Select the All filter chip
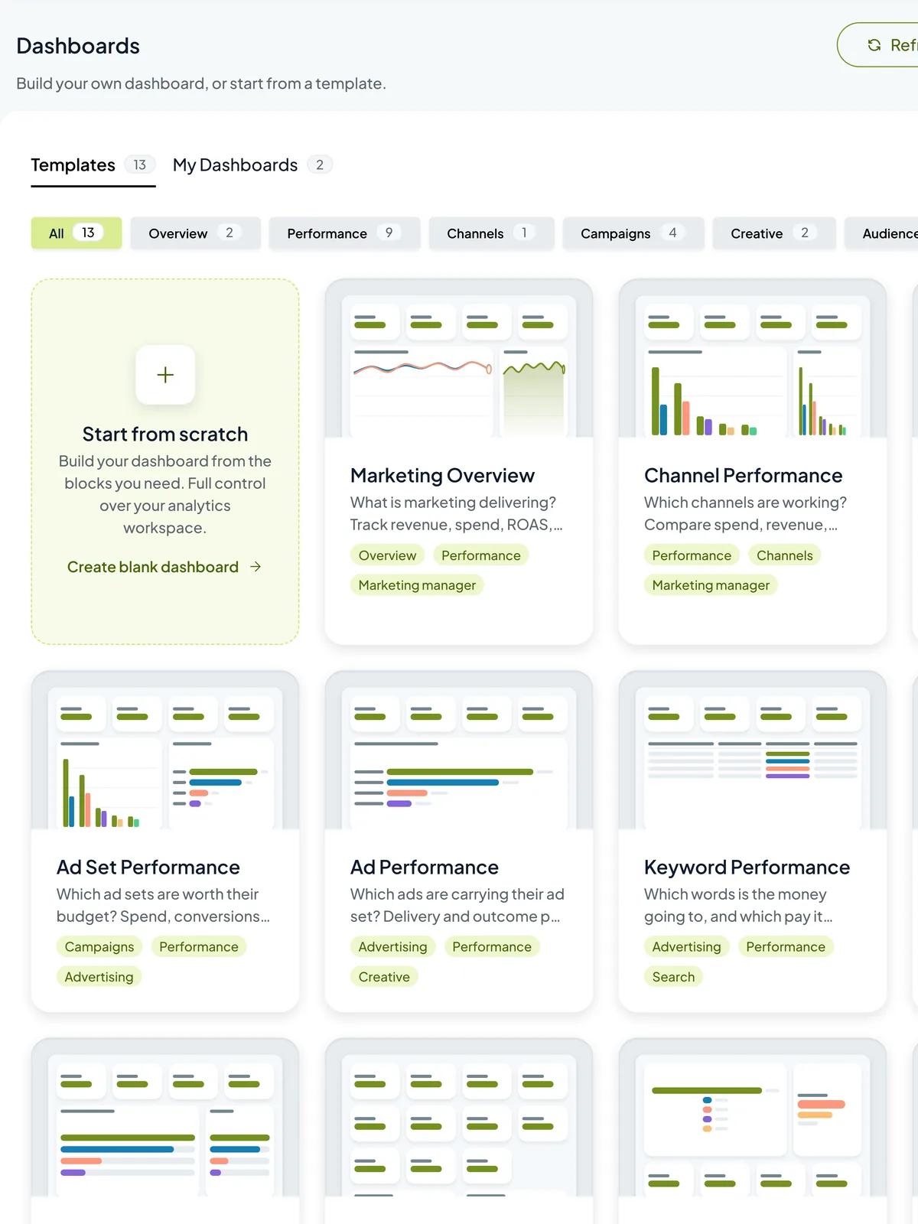This screenshot has width=918, height=1224. pos(76,233)
